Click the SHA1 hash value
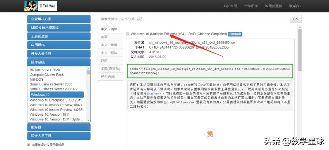The width and height of the screenshot is (329, 150). tap(189, 47)
